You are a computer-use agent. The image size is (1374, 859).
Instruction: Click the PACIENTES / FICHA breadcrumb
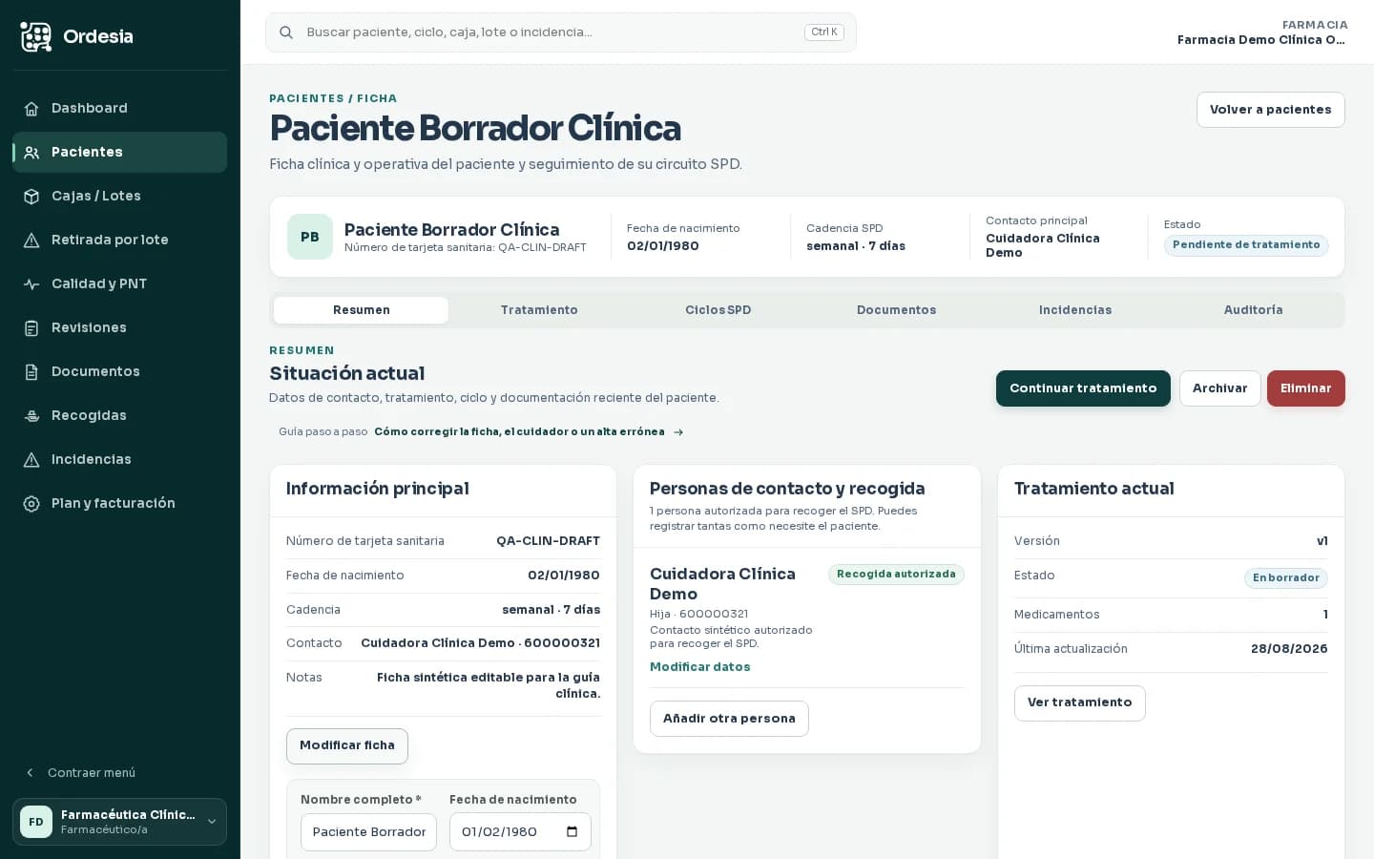point(333,98)
